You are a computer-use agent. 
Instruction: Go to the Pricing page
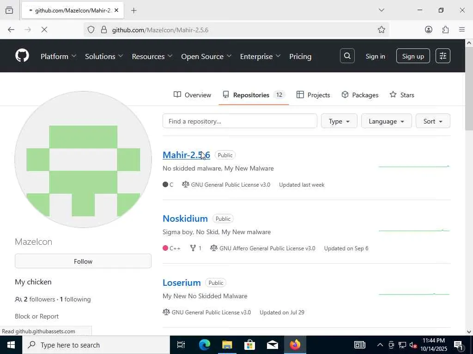pyautogui.click(x=300, y=56)
